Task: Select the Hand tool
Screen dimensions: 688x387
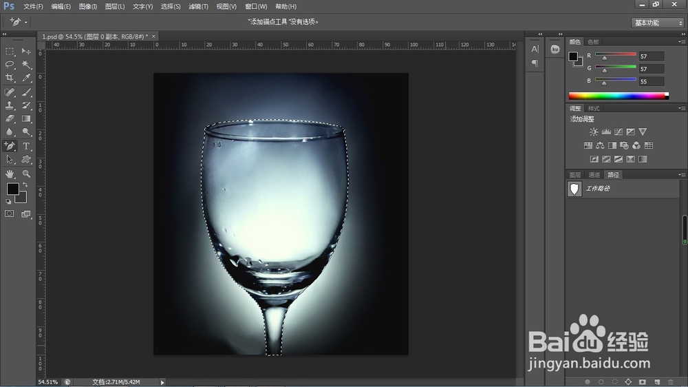Action: pyautogui.click(x=9, y=174)
